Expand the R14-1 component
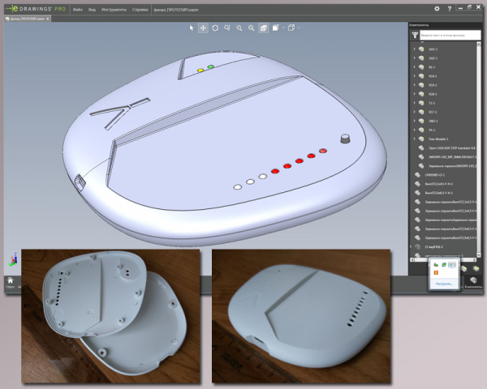Screen dimensions: 487x389 414,76
